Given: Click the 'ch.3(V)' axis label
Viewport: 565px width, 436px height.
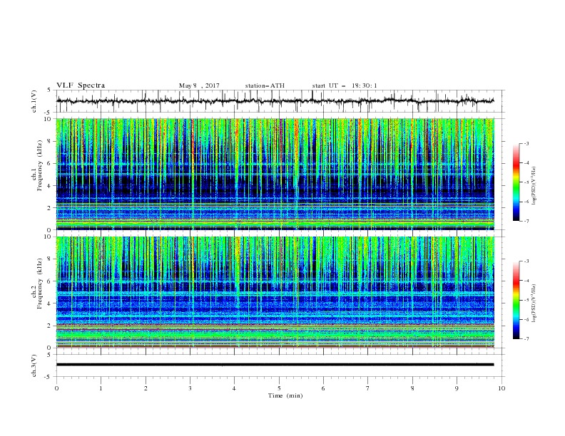Looking at the screenshot, I should click(x=34, y=365).
